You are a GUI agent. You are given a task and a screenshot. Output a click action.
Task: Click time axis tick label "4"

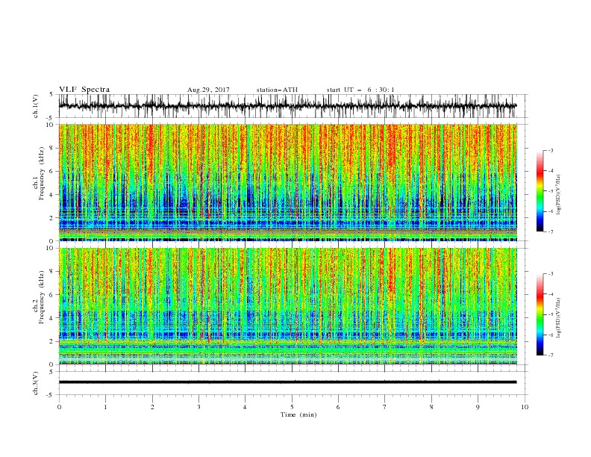(245, 407)
